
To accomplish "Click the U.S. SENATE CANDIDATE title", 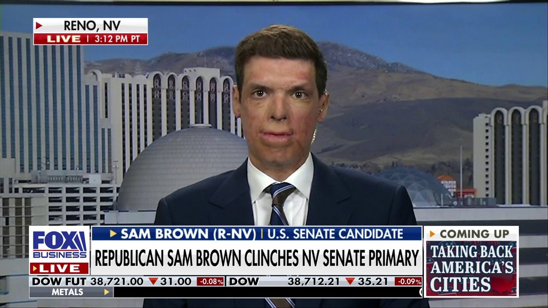I will [x=335, y=234].
